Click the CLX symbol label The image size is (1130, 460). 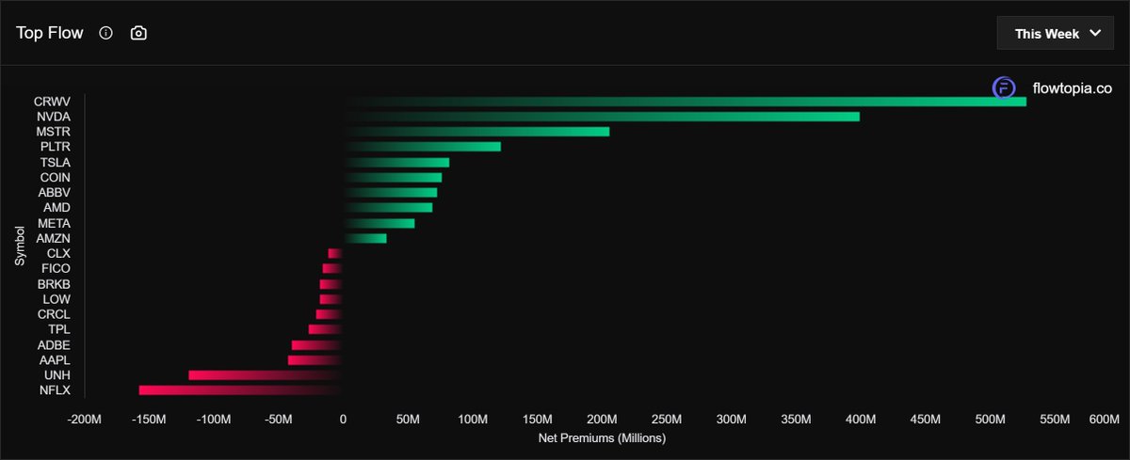(58, 253)
